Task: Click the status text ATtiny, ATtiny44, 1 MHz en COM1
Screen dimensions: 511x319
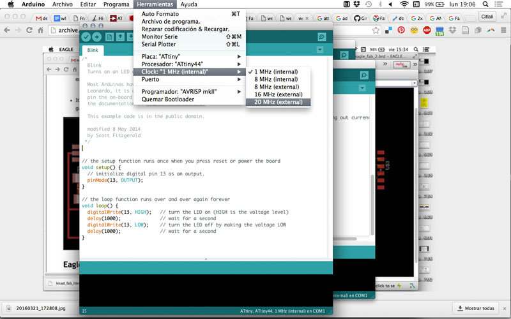Action: [x=282, y=311]
